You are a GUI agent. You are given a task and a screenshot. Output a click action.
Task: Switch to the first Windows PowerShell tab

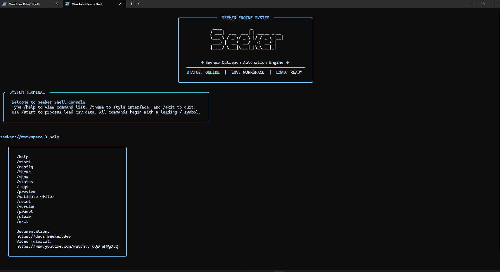tap(31, 4)
